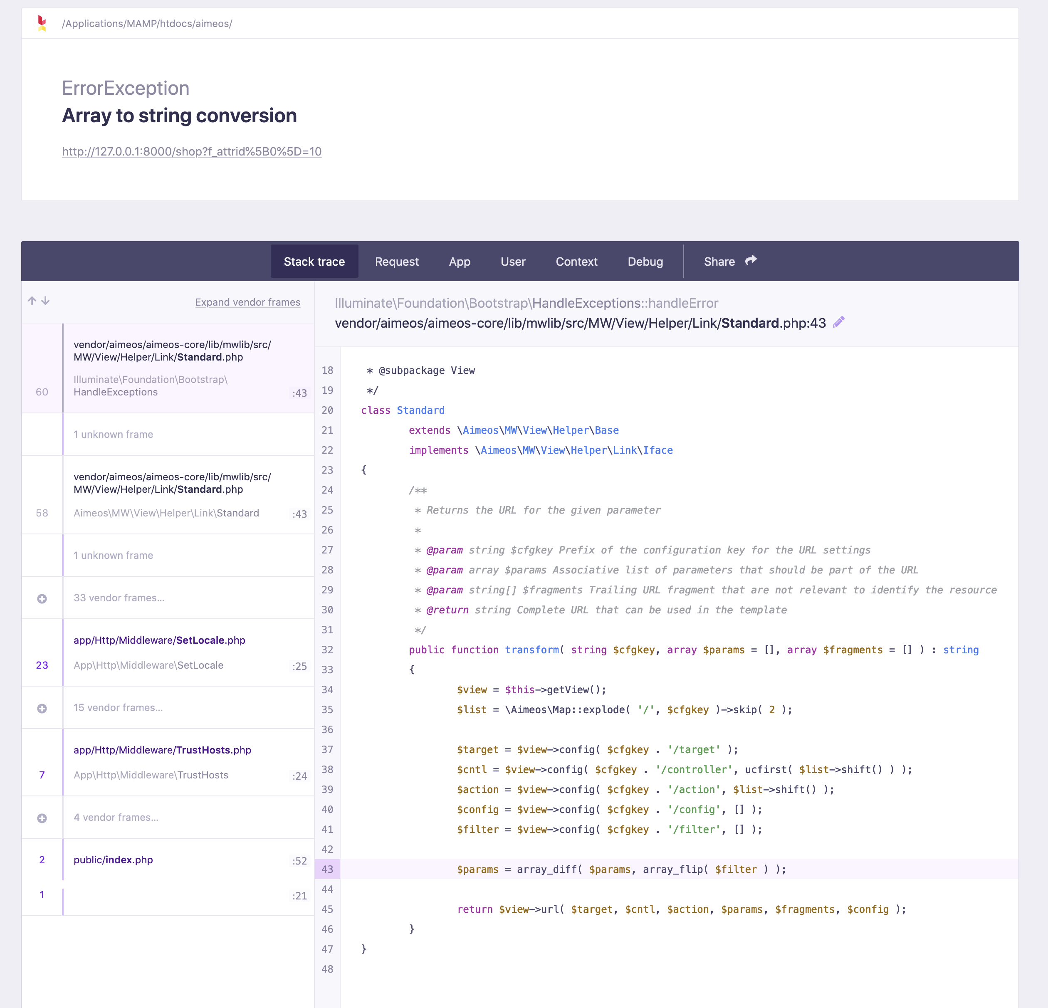Open Standard.php in editor via pencil icon
Image resolution: width=1048 pixels, height=1008 pixels.
coord(838,322)
